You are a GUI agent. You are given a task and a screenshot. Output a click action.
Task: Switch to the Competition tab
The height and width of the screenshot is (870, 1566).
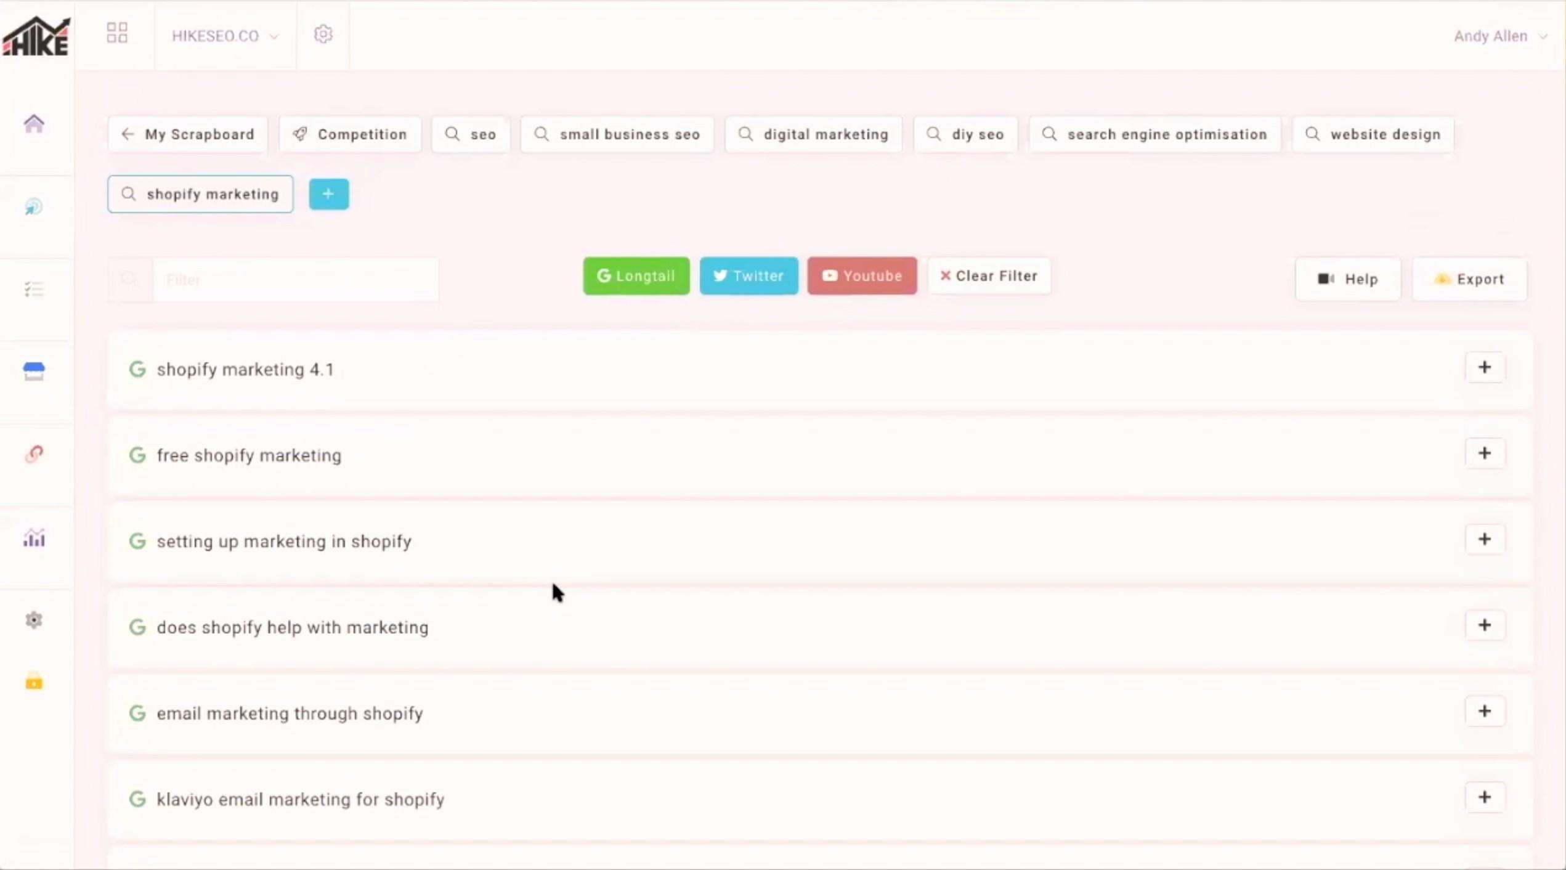[x=349, y=134]
